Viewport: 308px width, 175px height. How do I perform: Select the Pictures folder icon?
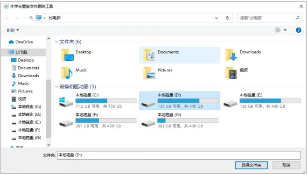pyautogui.click(x=149, y=73)
